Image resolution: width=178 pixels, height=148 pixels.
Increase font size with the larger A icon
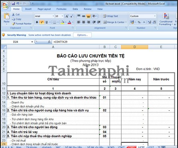coord(67,16)
